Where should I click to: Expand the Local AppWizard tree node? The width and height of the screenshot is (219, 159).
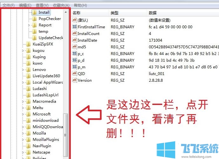tap(23, 82)
